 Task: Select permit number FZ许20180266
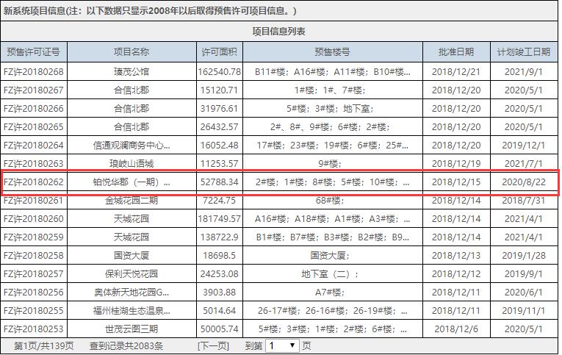(33, 108)
